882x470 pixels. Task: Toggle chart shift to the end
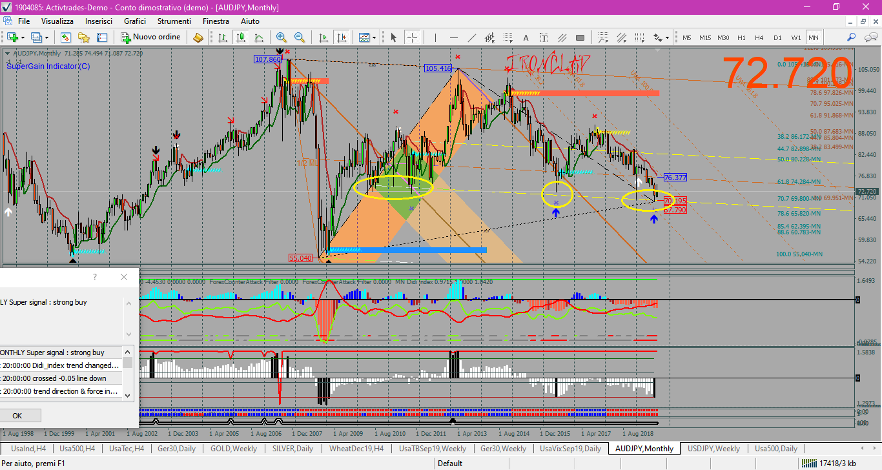point(342,37)
